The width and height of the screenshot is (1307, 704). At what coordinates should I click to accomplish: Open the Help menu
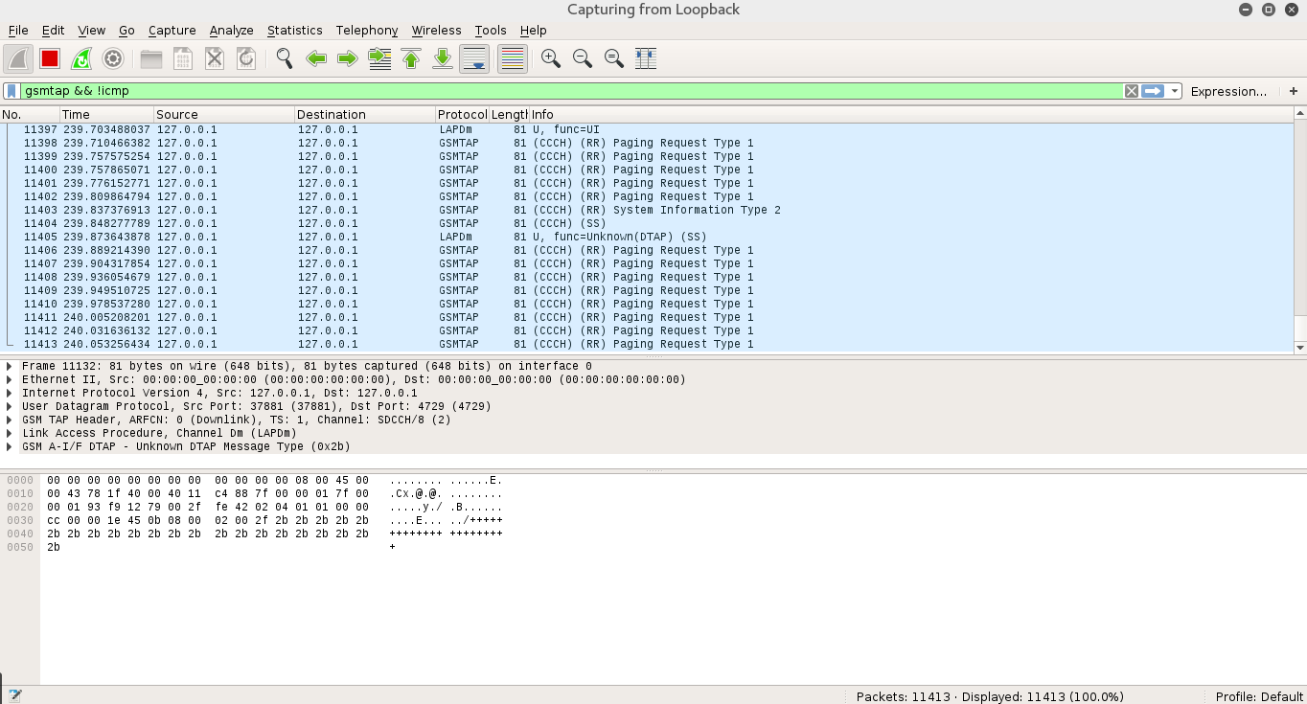pos(533,30)
